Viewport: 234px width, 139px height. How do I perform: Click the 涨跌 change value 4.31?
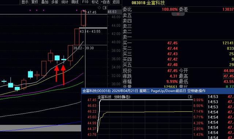pyautogui.click(x=173, y=76)
